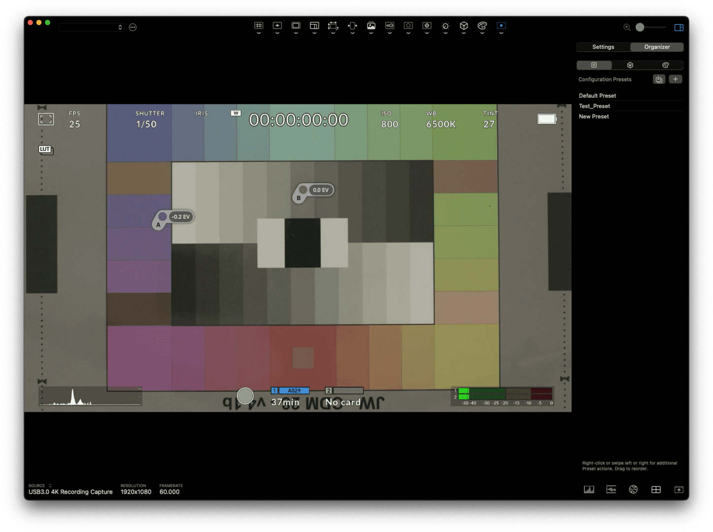The image size is (713, 532).
Task: Click the import presets button next to plus
Action: click(659, 79)
